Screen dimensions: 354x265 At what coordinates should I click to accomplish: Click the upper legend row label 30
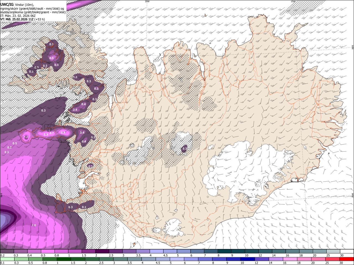pyautogui.click(x=342, y=255)
